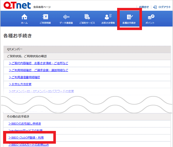
Task: Select the ご利用明細 menu label
Action: point(45,23)
